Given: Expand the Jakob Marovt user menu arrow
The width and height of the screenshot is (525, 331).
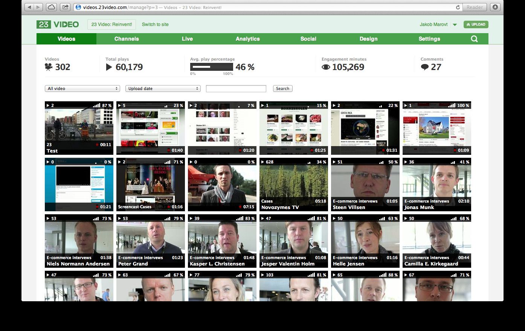Looking at the screenshot, I should coord(455,25).
